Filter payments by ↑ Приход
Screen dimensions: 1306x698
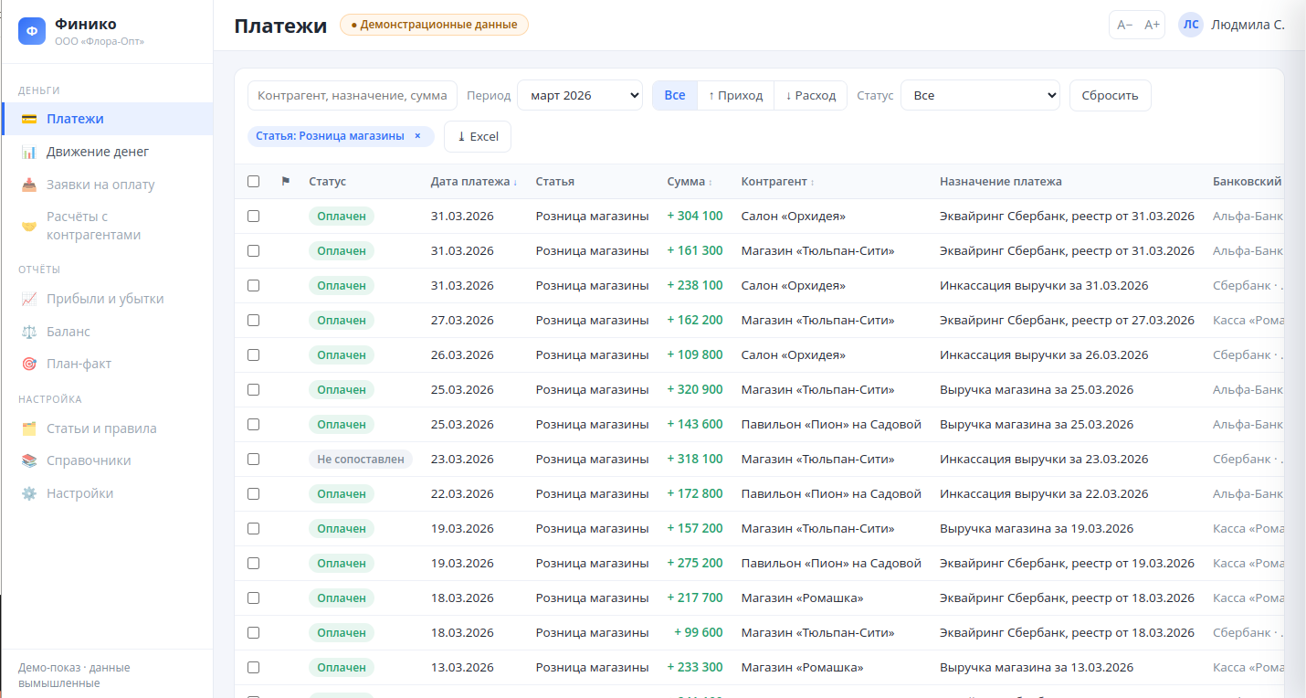pyautogui.click(x=735, y=95)
